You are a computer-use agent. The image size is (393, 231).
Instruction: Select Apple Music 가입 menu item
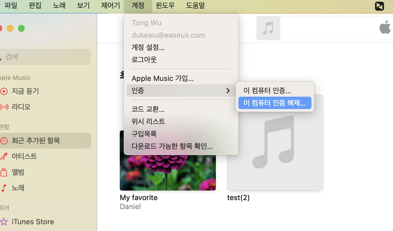pyautogui.click(x=162, y=78)
